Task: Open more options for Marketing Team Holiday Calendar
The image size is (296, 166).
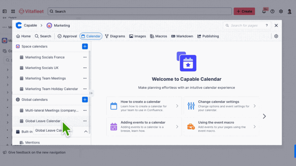Action: (x=85, y=89)
